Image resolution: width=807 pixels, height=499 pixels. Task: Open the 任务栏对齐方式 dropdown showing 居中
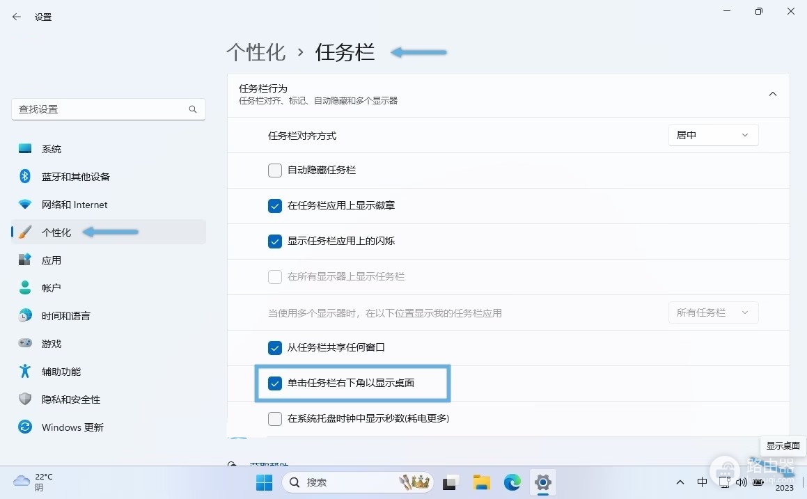tap(713, 135)
